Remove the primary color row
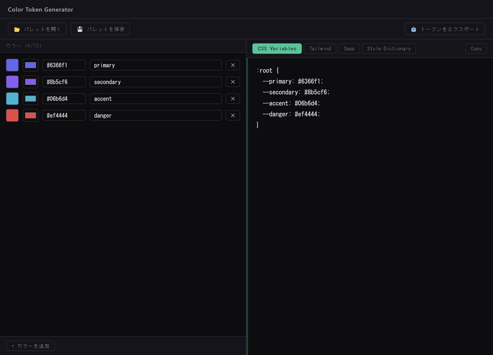The width and height of the screenshot is (493, 355). click(x=233, y=65)
